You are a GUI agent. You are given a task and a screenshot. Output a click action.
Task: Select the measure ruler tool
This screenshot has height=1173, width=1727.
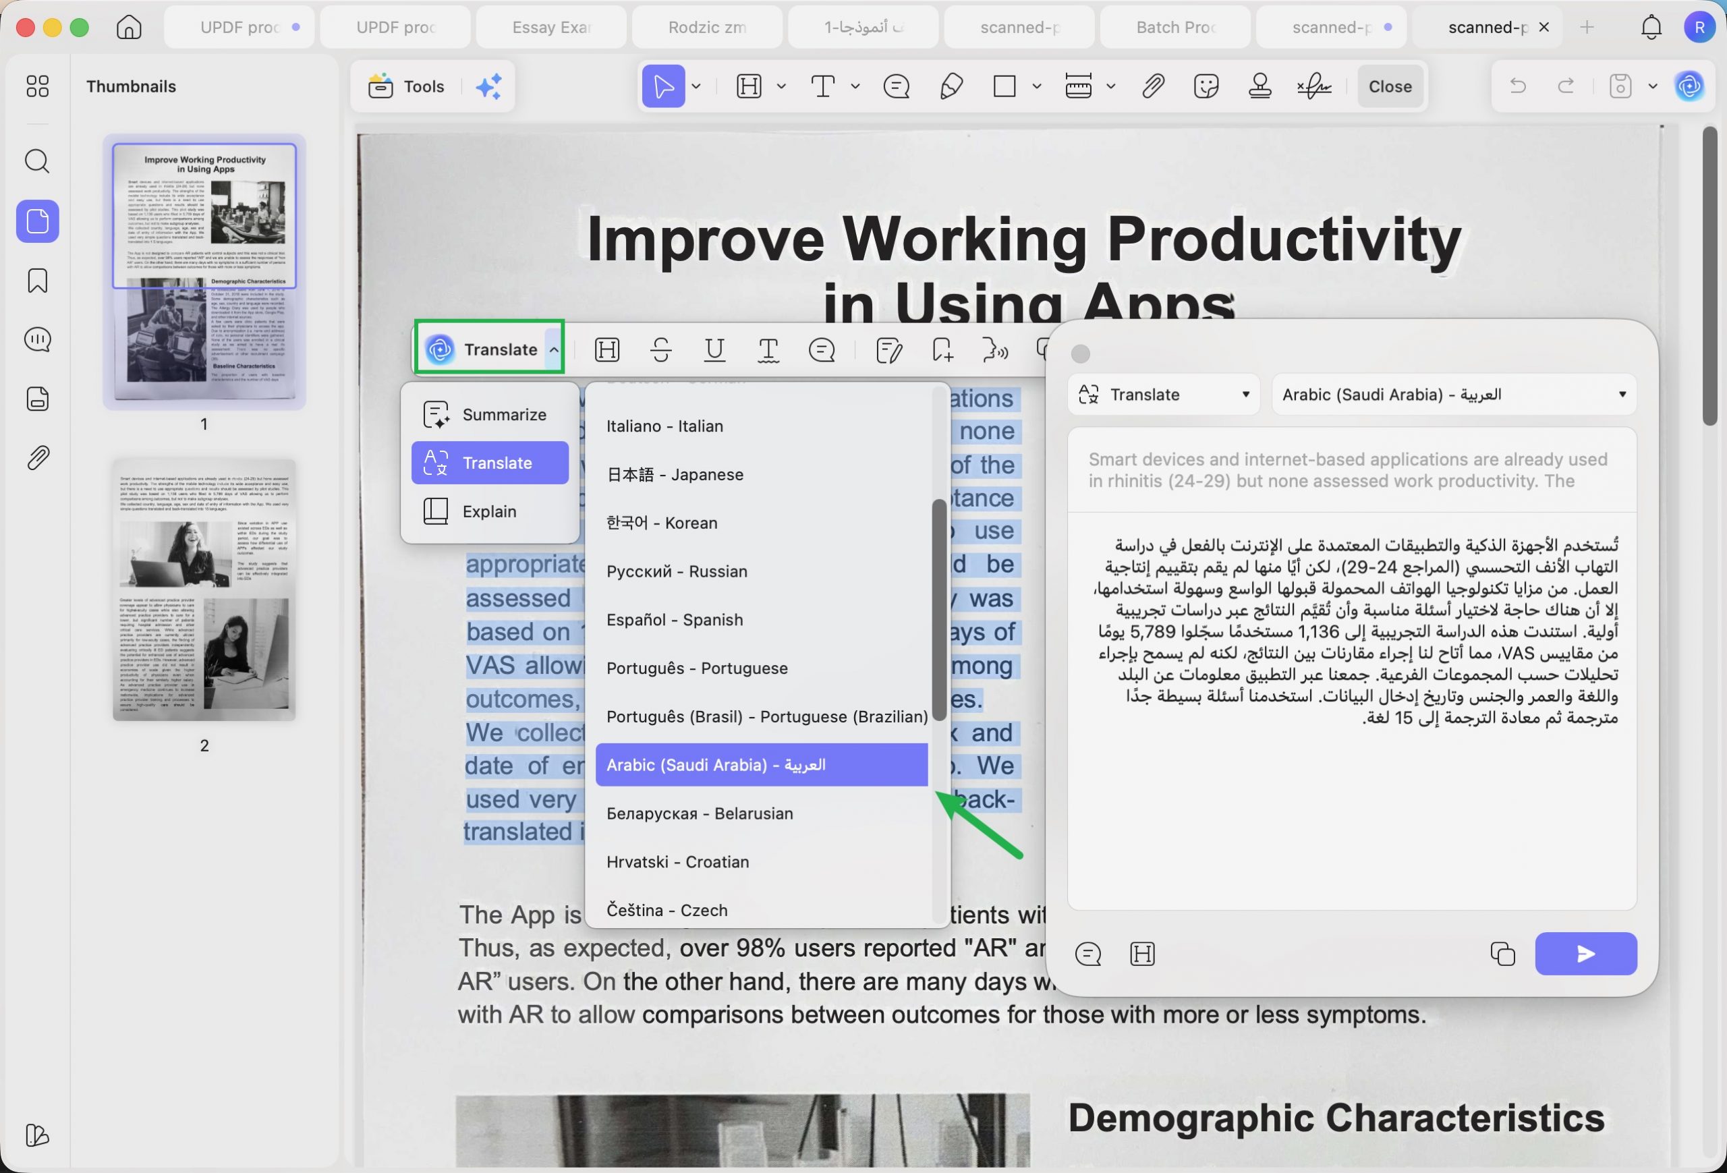[1077, 86]
